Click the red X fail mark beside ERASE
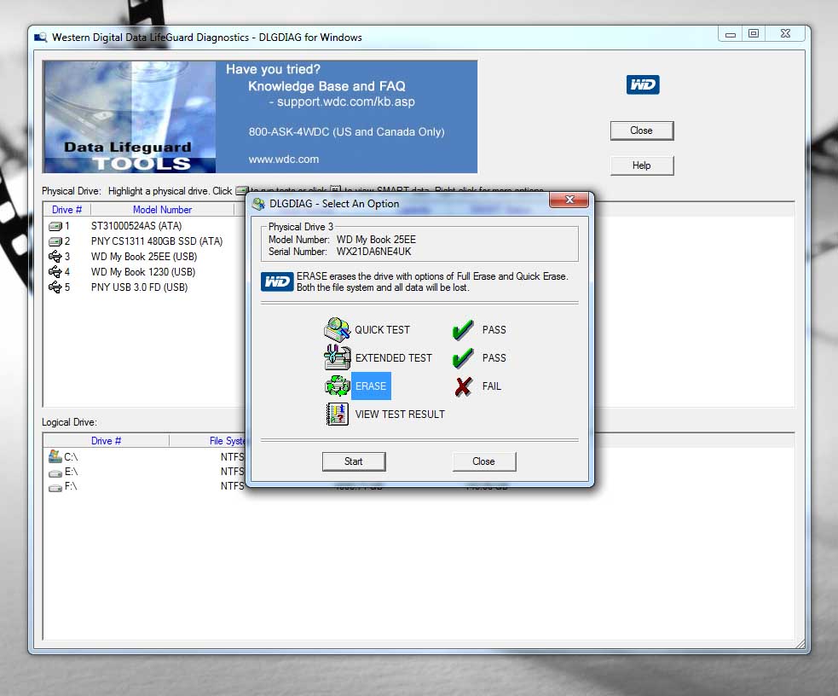This screenshot has width=838, height=696. click(x=464, y=386)
